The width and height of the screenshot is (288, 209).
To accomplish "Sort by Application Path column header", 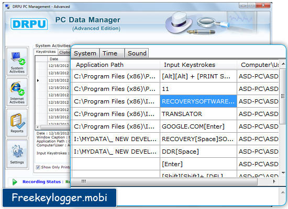I will [x=115, y=65].
